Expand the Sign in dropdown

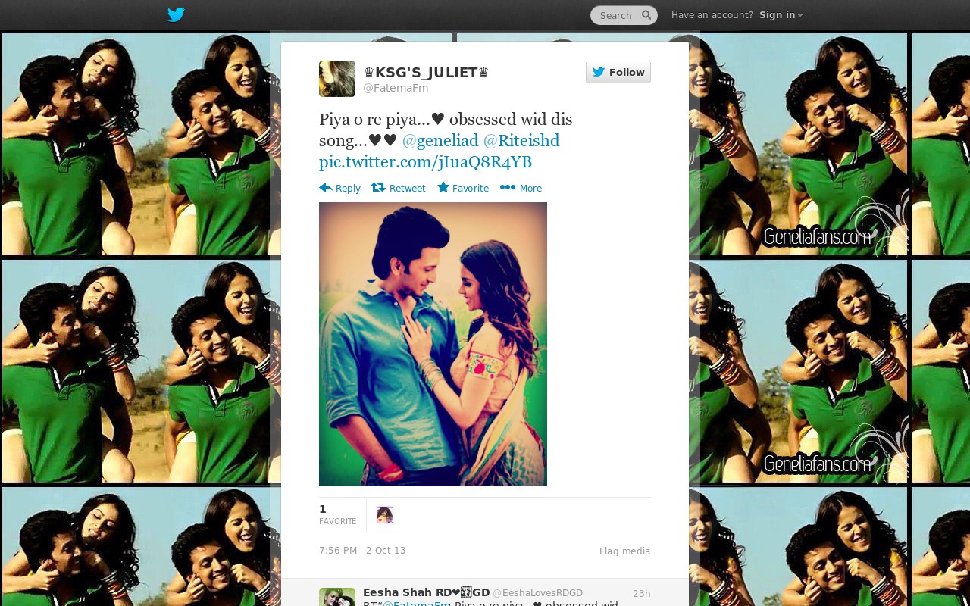coord(781,15)
